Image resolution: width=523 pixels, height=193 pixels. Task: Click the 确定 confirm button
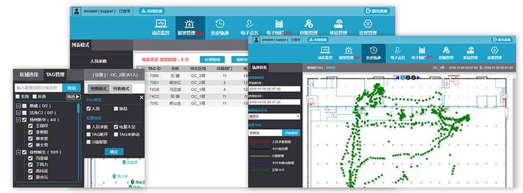114,151
